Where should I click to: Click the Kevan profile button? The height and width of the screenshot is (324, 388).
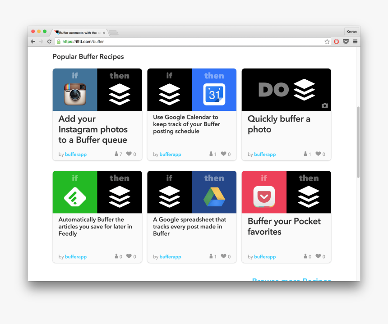[351, 32]
